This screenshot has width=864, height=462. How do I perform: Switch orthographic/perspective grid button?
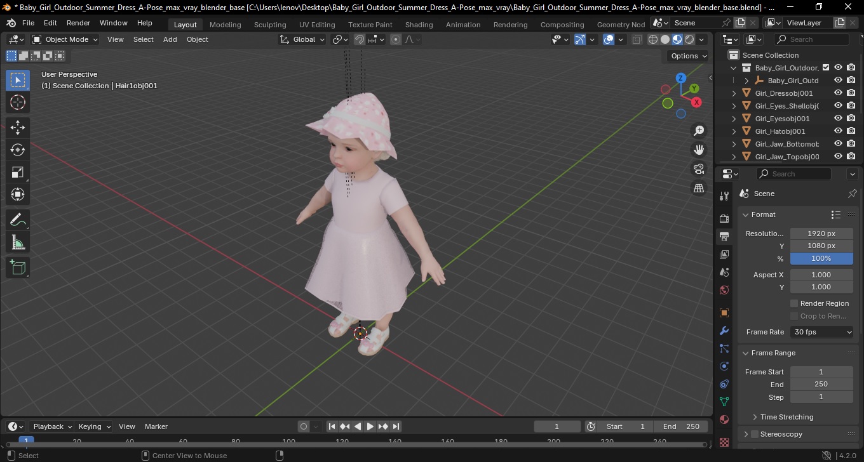pos(699,188)
